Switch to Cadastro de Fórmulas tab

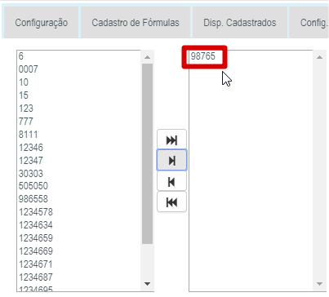136,23
